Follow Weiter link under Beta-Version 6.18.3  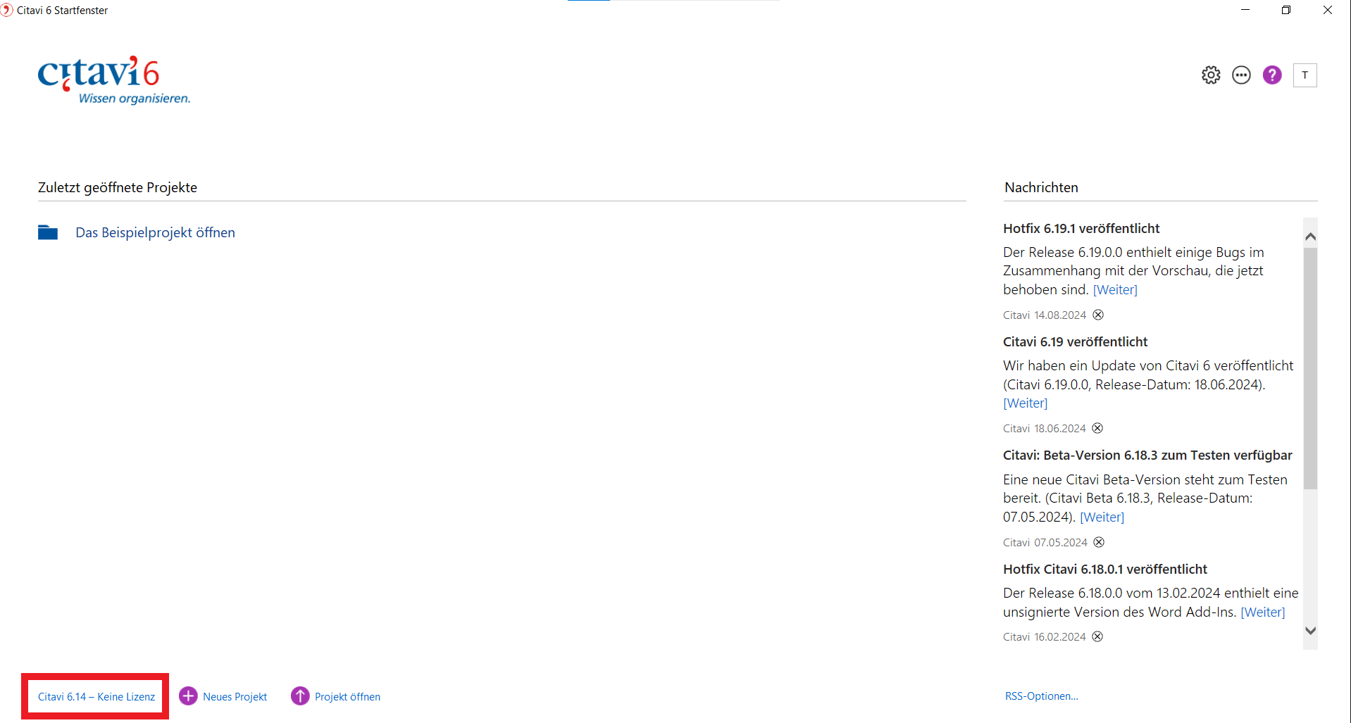[1102, 517]
